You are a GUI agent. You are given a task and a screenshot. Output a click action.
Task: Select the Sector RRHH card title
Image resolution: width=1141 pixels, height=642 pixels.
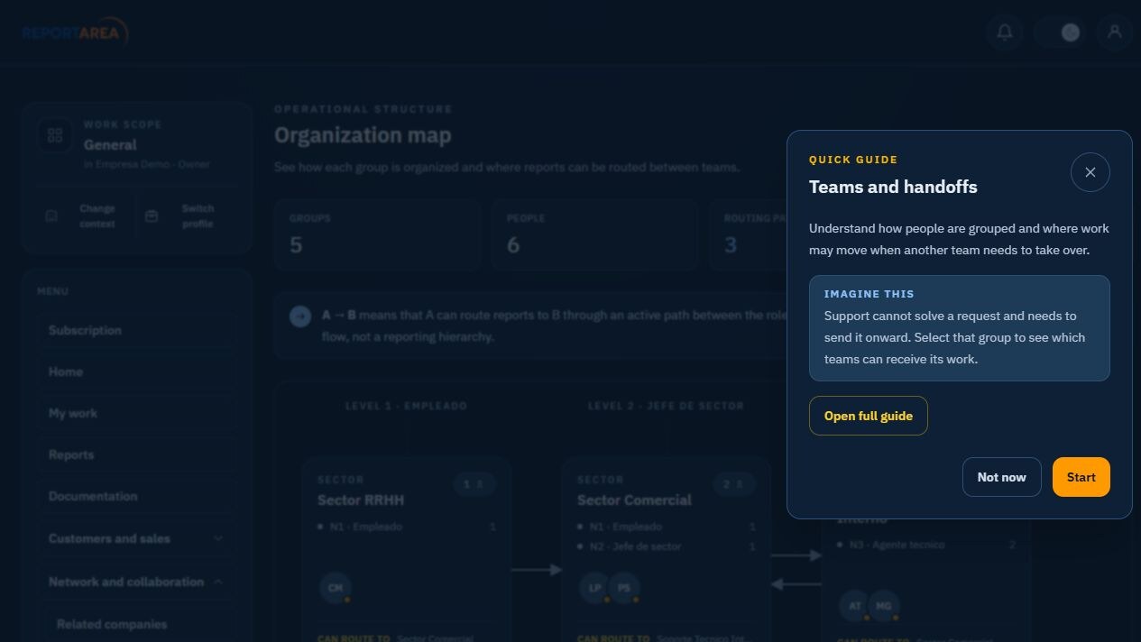(x=361, y=500)
